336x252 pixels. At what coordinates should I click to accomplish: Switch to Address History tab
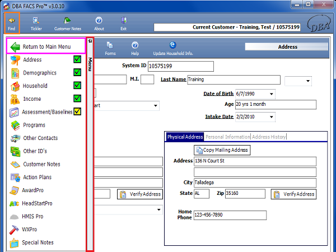point(269,137)
